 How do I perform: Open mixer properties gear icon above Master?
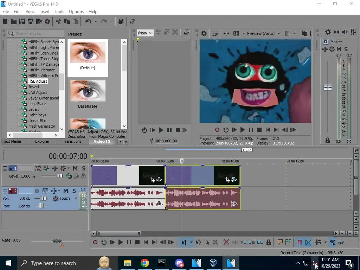(328, 32)
